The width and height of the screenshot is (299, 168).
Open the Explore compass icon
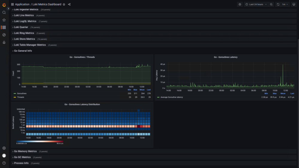click(4, 35)
